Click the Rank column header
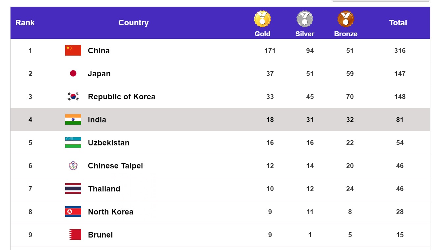The height and width of the screenshot is (250, 435). (x=25, y=23)
